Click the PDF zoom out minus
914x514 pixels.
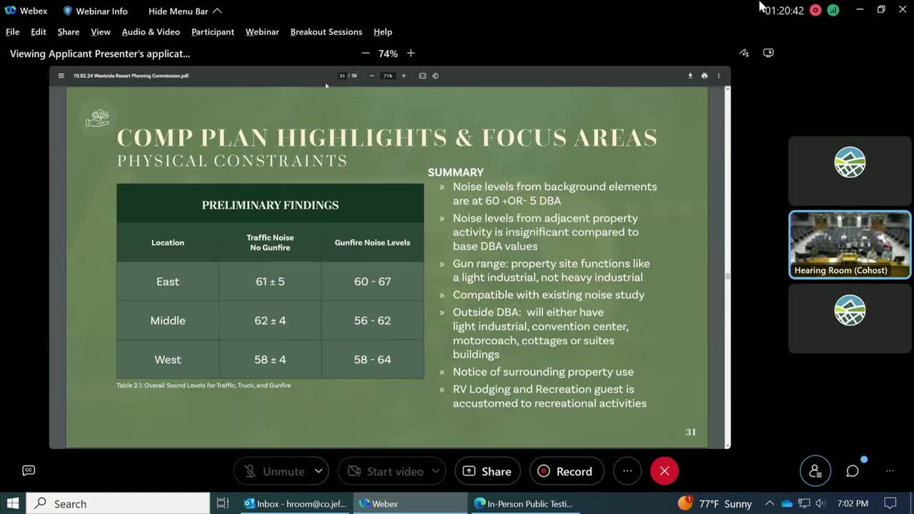point(371,76)
